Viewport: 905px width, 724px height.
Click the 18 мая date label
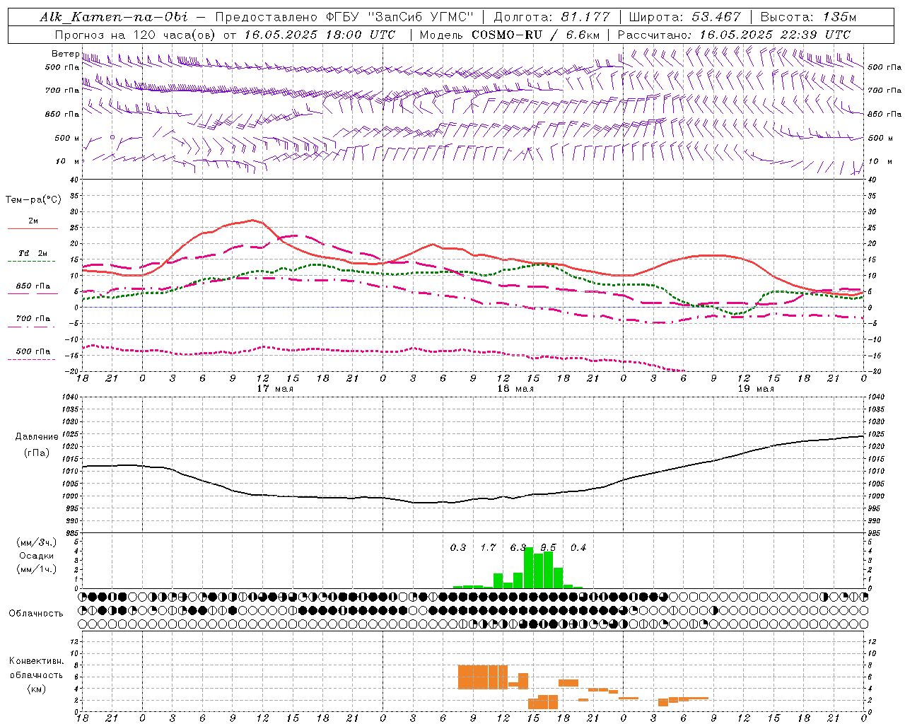pyautogui.click(x=515, y=389)
